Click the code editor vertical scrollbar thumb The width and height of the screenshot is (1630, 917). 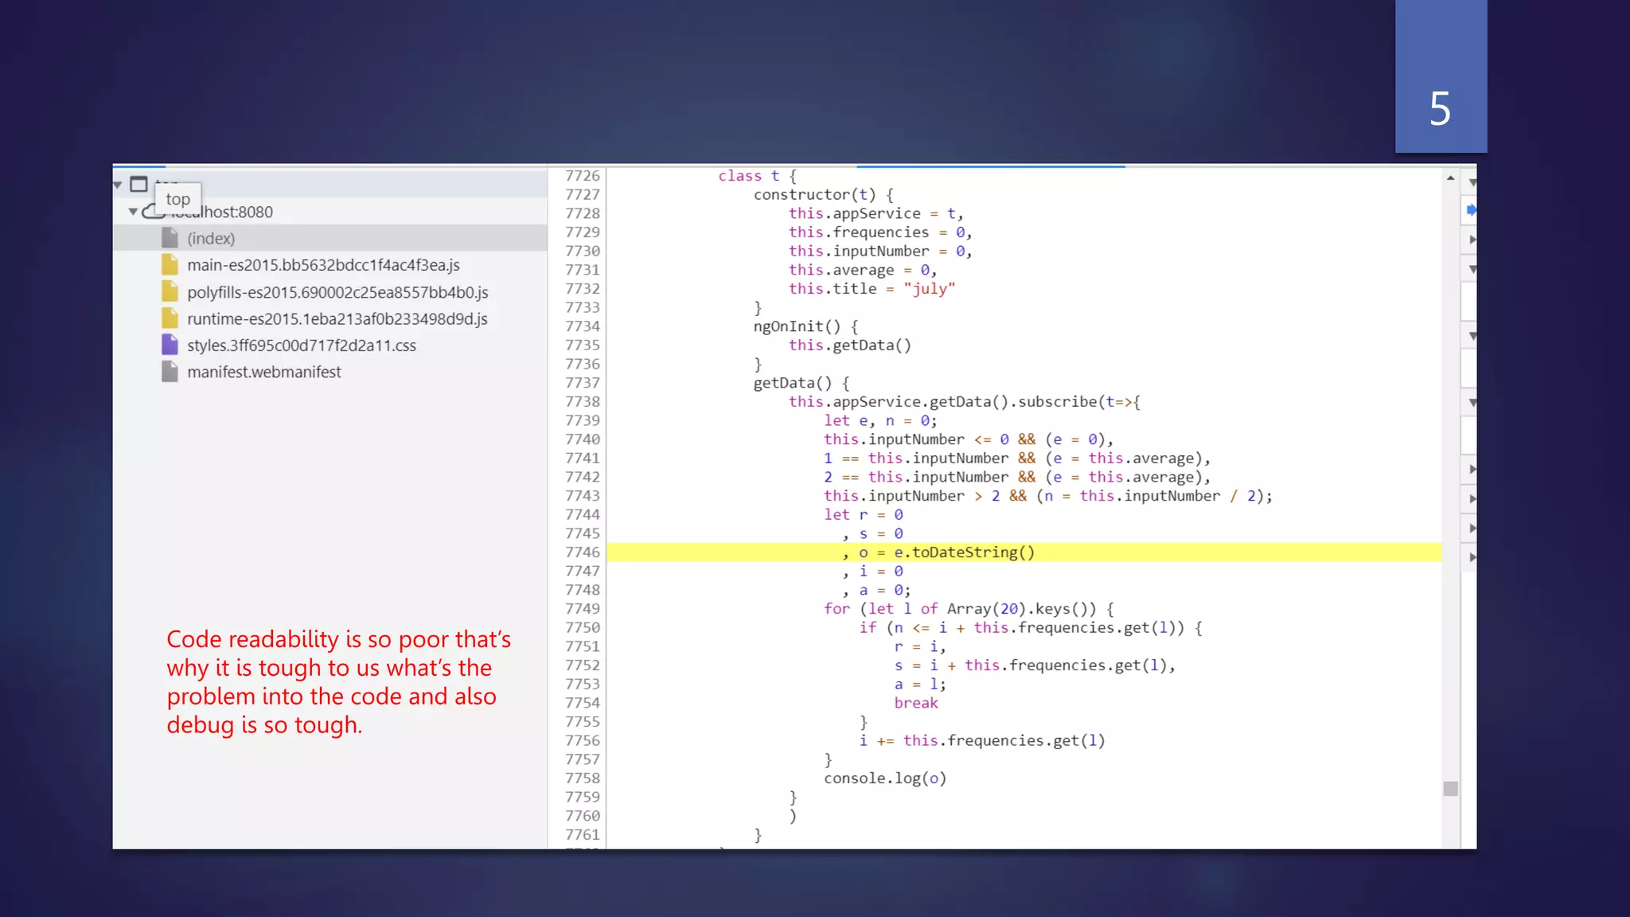click(1451, 789)
